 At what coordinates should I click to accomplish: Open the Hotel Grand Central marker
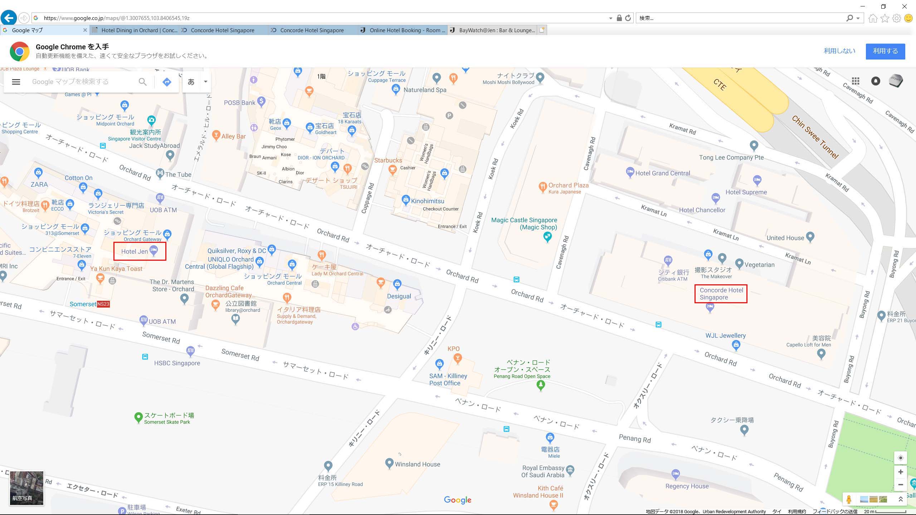click(x=630, y=172)
